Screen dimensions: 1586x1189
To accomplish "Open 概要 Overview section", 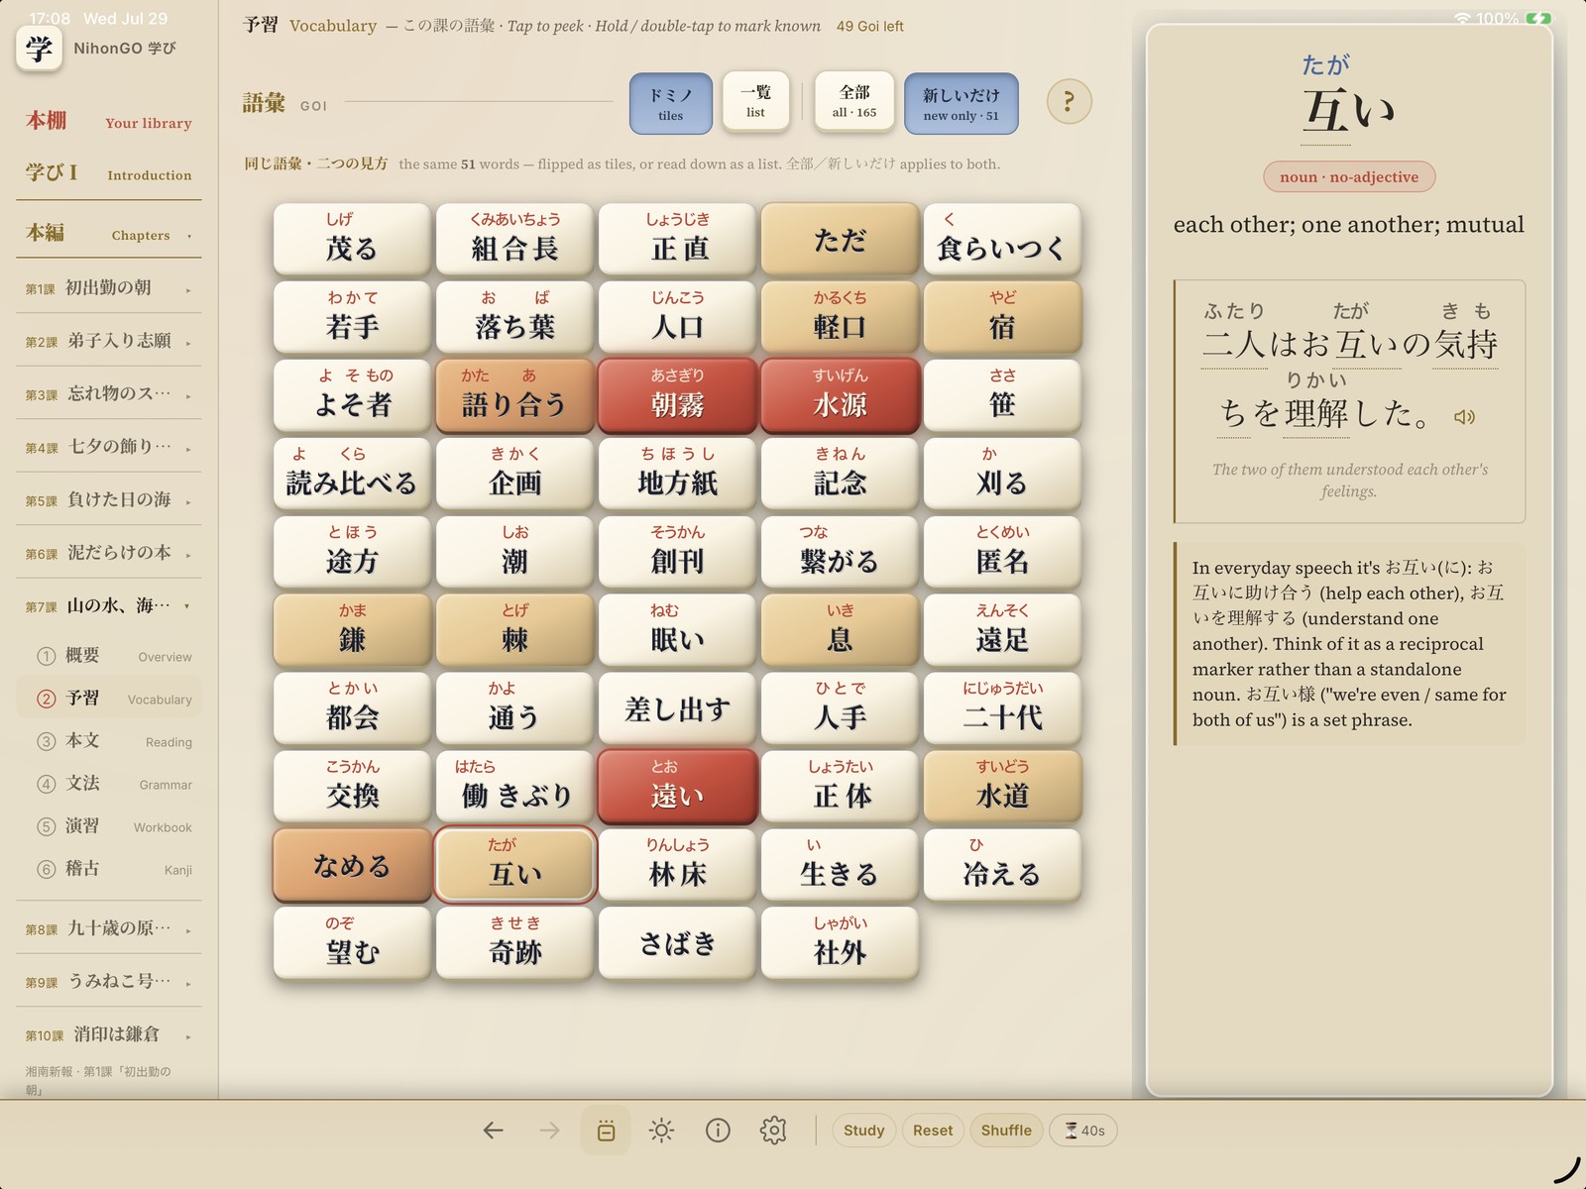I will (x=109, y=656).
